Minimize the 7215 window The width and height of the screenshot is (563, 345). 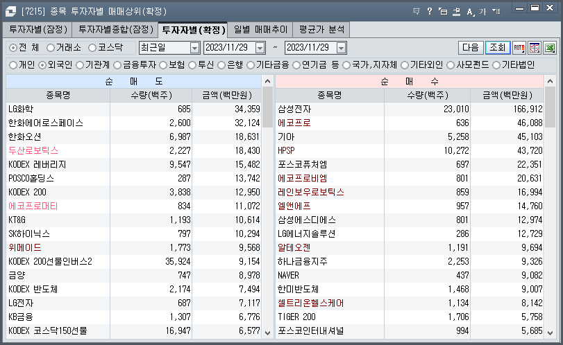tap(519, 8)
